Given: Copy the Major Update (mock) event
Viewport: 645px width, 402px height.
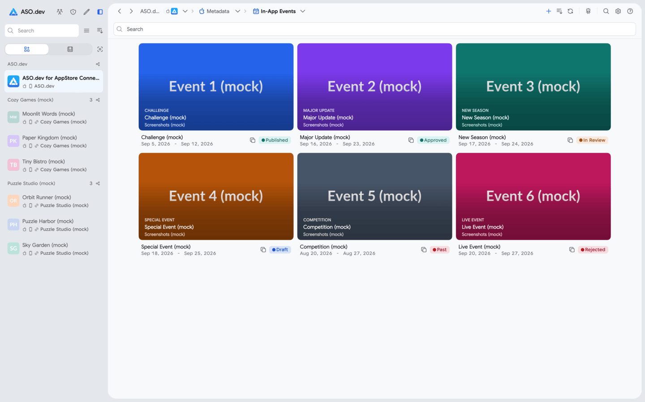Looking at the screenshot, I should 411,140.
